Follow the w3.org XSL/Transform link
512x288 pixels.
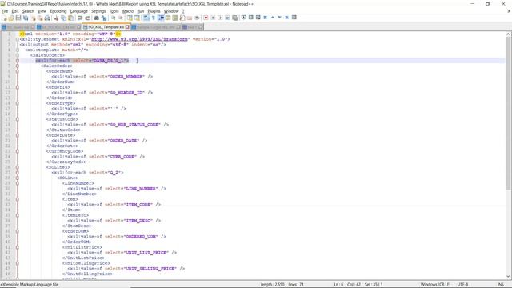coord(139,39)
